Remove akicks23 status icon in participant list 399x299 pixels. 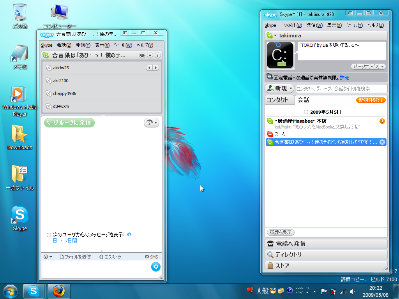coord(48,68)
